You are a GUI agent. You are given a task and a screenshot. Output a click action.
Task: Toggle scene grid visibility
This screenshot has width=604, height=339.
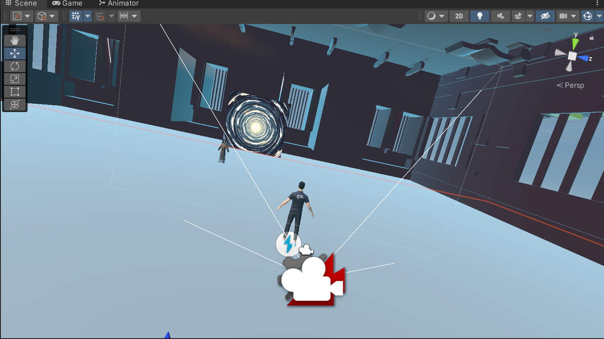(x=76, y=16)
